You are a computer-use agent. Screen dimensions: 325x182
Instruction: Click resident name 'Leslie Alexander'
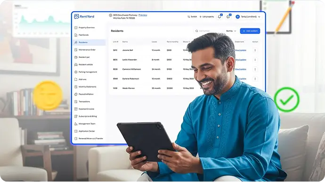tap(130, 60)
